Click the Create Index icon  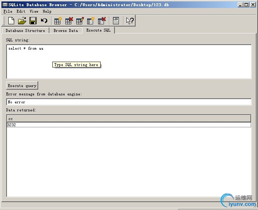pyautogui.click(x=90, y=21)
